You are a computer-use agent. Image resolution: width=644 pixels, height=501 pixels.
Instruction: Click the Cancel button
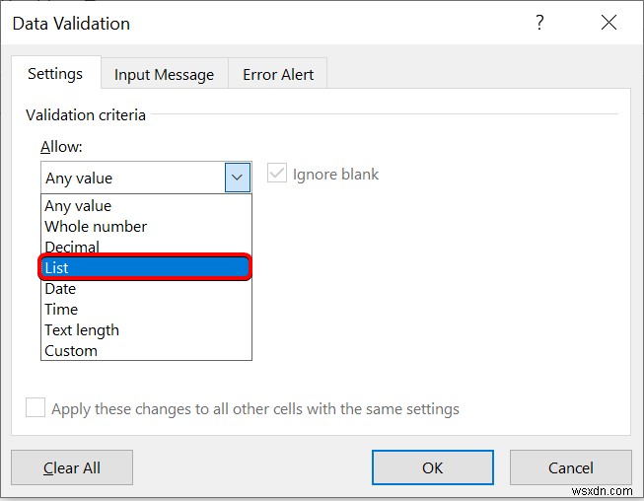coord(570,467)
